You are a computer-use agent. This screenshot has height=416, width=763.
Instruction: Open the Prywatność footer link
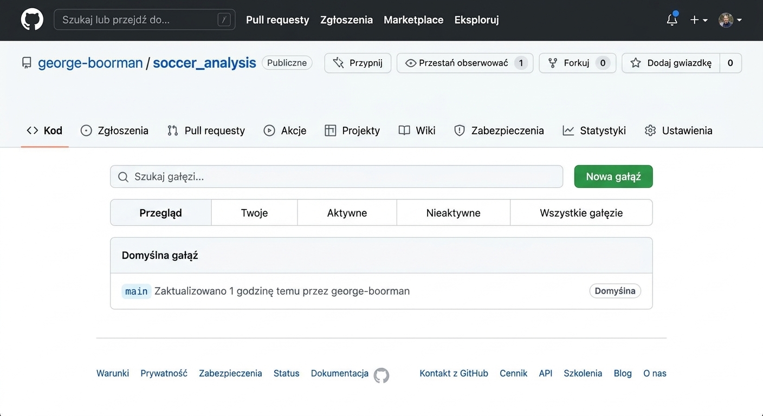point(164,373)
